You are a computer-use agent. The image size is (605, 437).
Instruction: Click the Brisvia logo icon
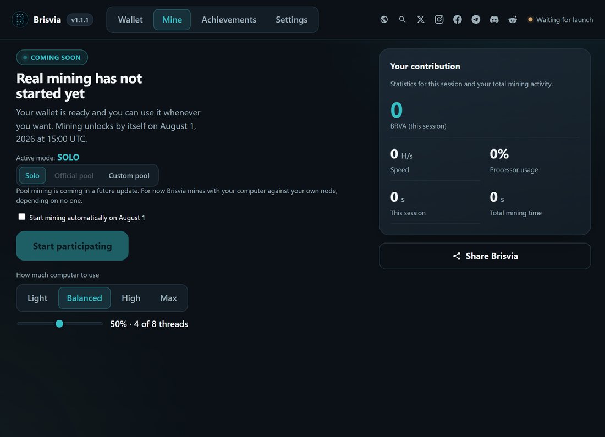(x=20, y=20)
